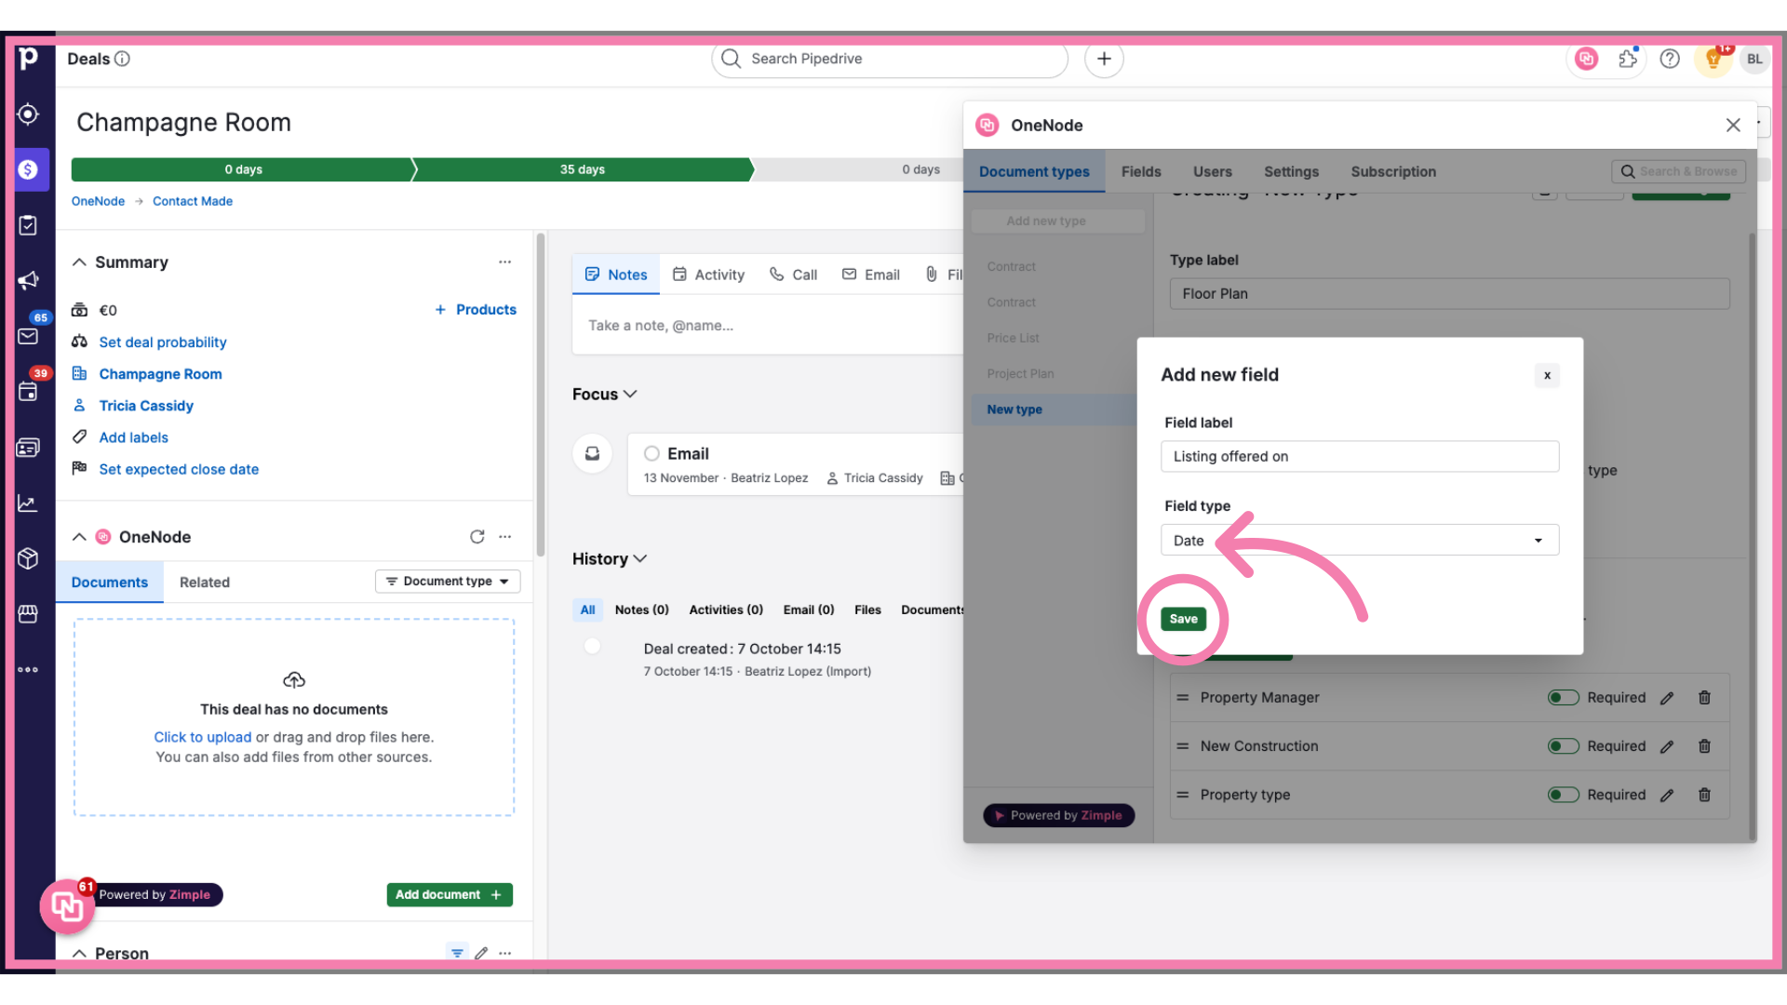
Task: Delete the Property type field
Action: click(x=1704, y=795)
